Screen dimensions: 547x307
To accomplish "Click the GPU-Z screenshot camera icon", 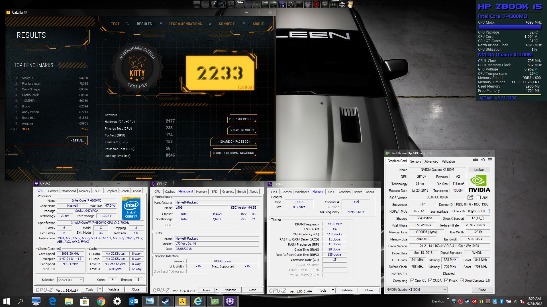I will point(475,160).
